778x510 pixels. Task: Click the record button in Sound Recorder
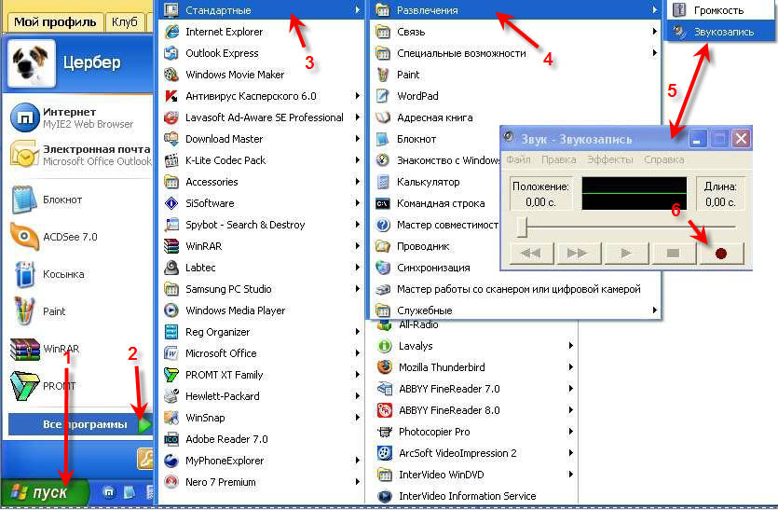click(x=721, y=254)
